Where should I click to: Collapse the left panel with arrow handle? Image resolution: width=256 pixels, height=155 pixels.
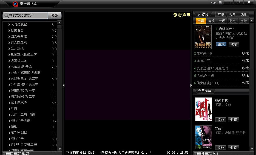(x=64, y=85)
